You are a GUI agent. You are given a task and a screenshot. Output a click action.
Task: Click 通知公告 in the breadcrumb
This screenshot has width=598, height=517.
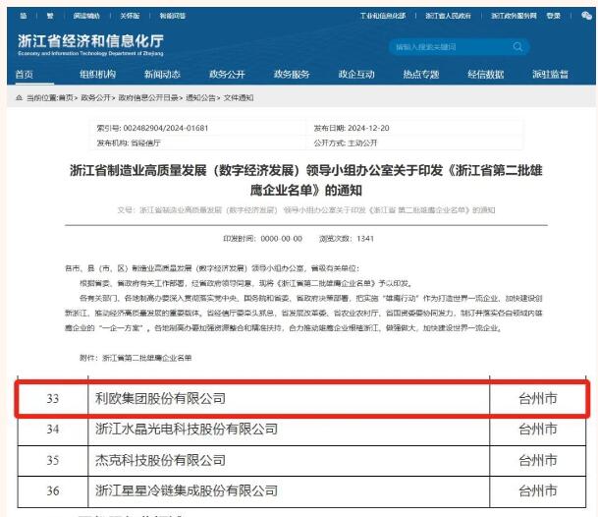point(200,98)
